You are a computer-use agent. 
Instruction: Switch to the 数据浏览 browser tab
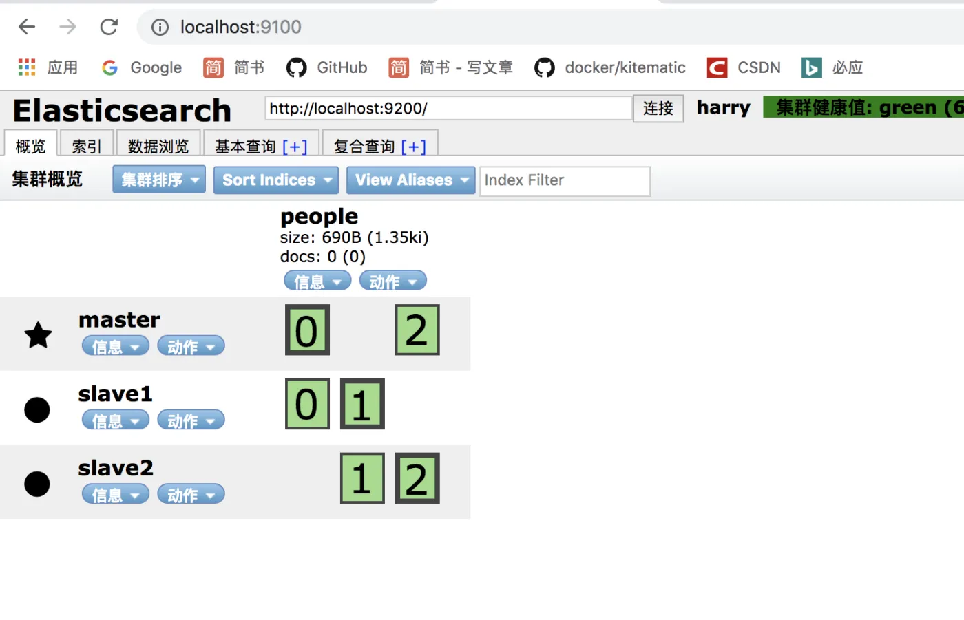click(158, 145)
